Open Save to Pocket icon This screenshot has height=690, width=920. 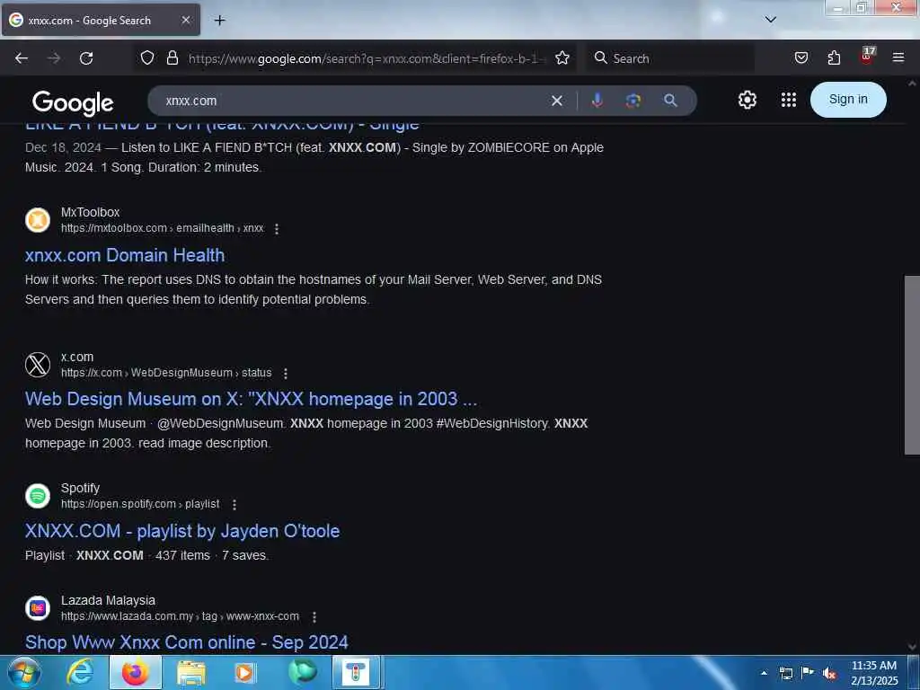[801, 57]
